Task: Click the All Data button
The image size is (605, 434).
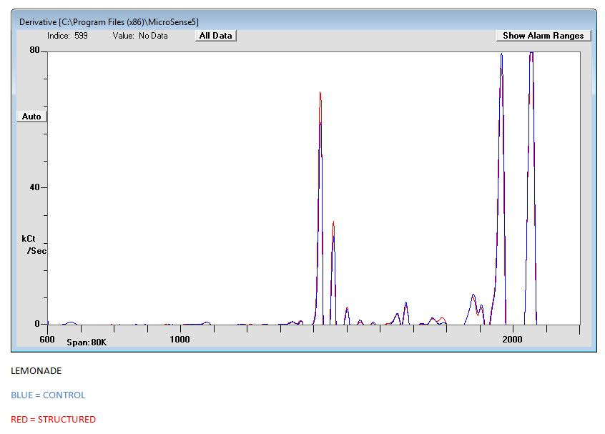Action: (216, 36)
